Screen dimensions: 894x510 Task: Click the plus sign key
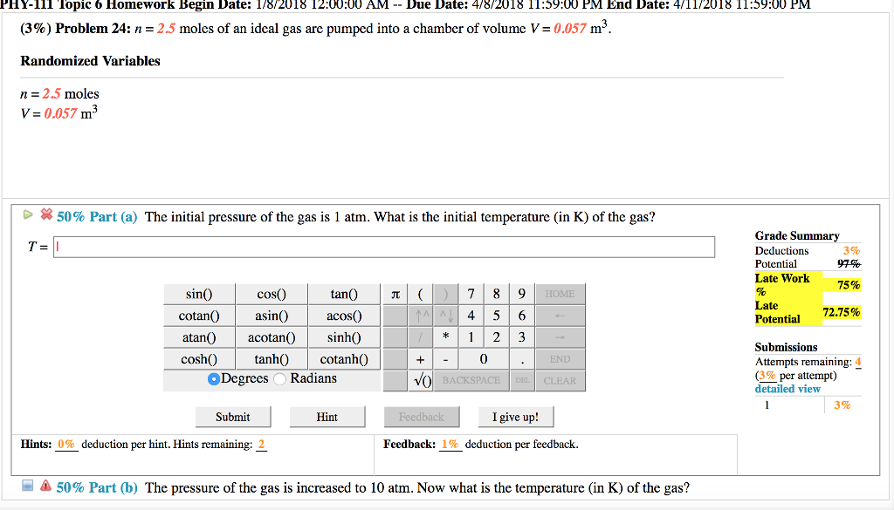tap(420, 359)
